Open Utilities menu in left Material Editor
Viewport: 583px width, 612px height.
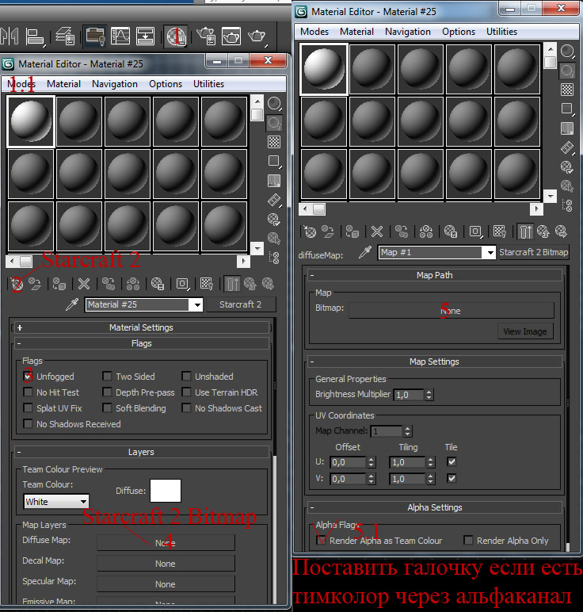point(208,84)
